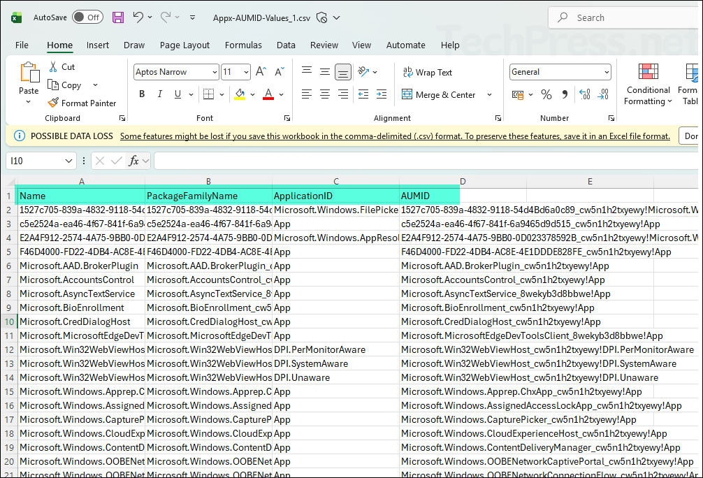Activate center alignment
Screen dimensions: 703x478
coord(325,94)
